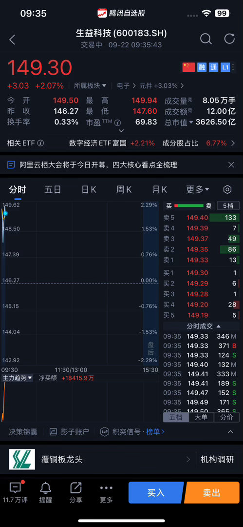This screenshot has height=527, width=243.
Task: Open the 覆铜板龙头 row chevron
Action: click(x=188, y=460)
